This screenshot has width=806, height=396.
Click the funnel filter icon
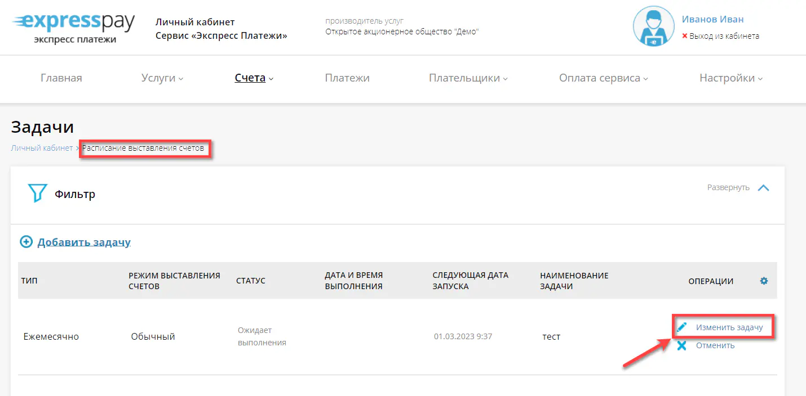tap(37, 193)
